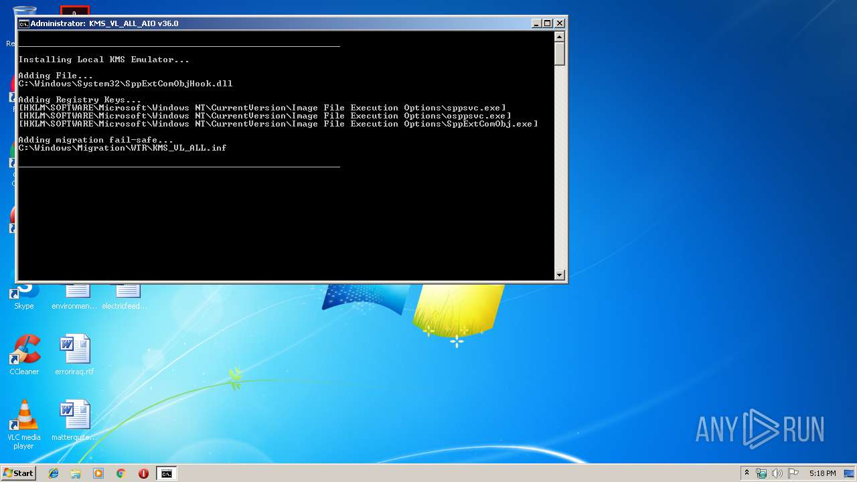
Task: Click the SppExtComObjHook.dll path line
Action: click(x=125, y=84)
